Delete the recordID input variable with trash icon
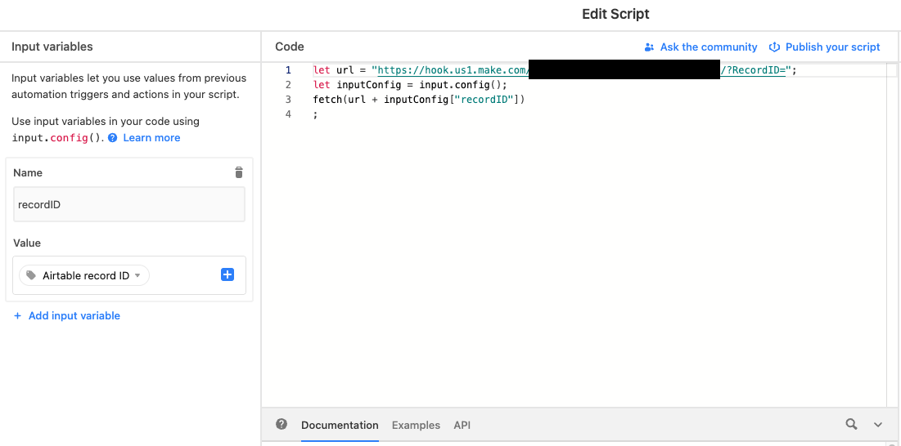The image size is (901, 446). pos(239,172)
